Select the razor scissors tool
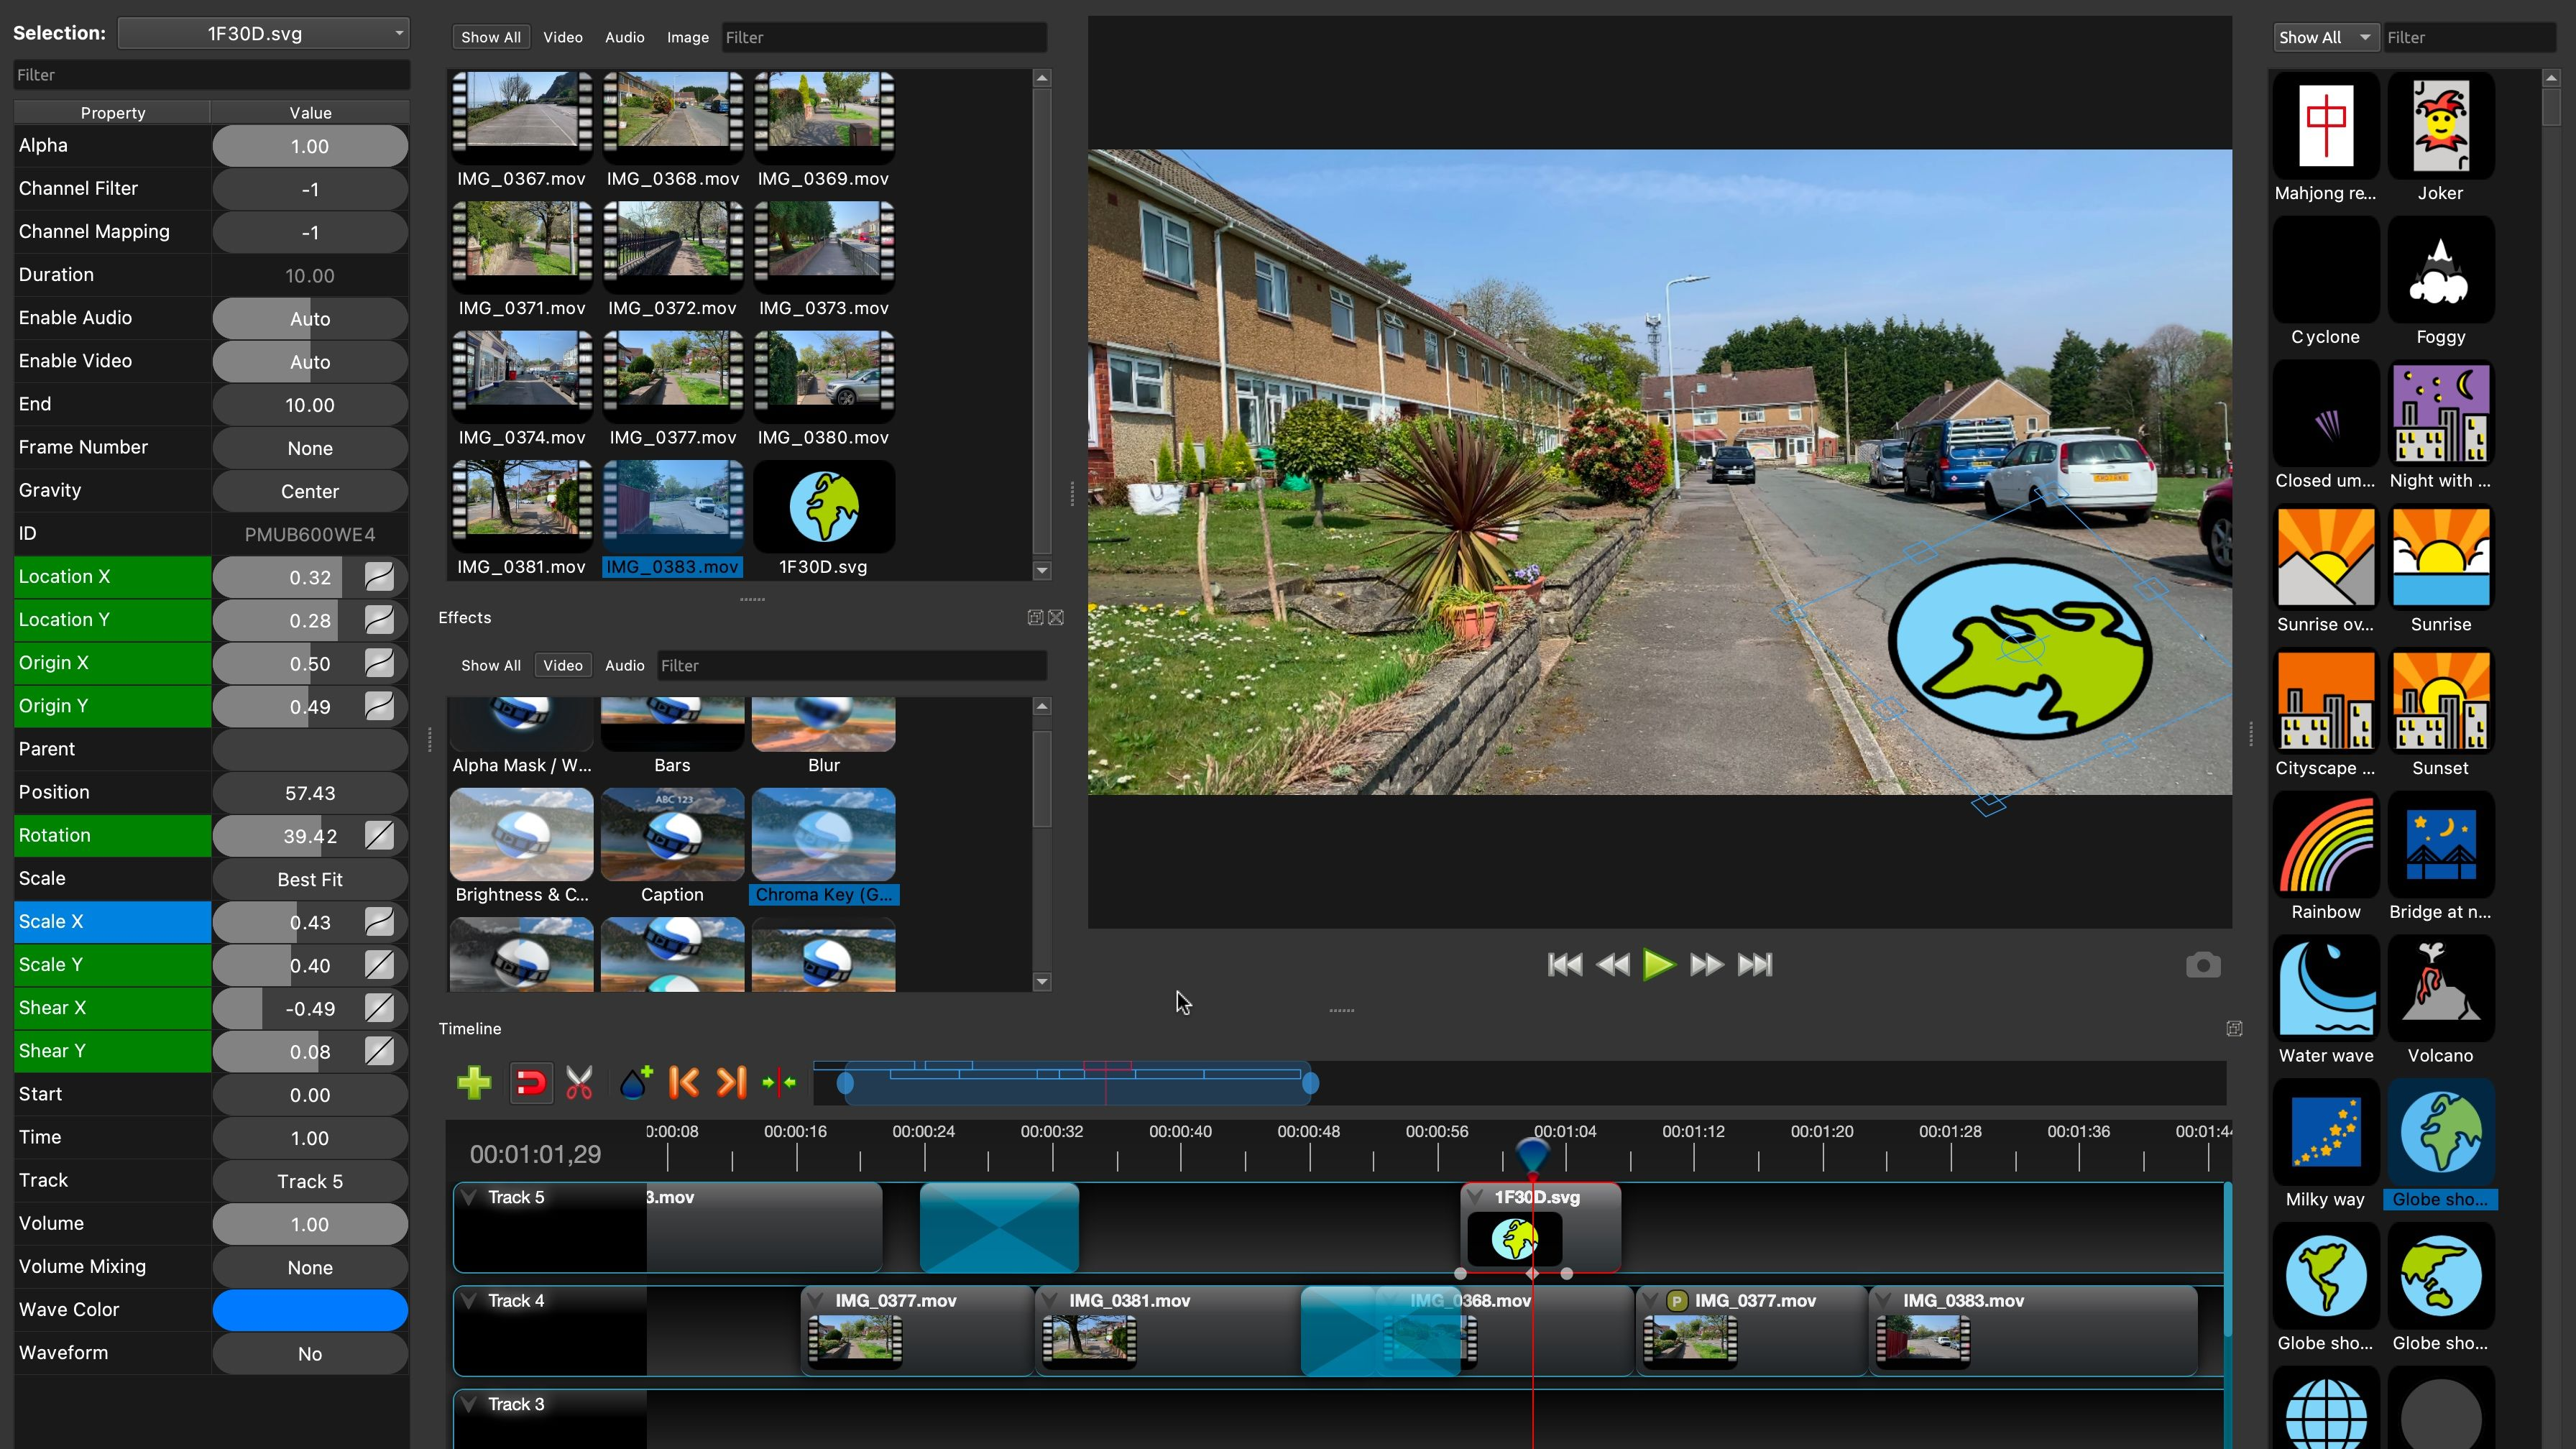This screenshot has height=1449, width=2576. point(579,1082)
